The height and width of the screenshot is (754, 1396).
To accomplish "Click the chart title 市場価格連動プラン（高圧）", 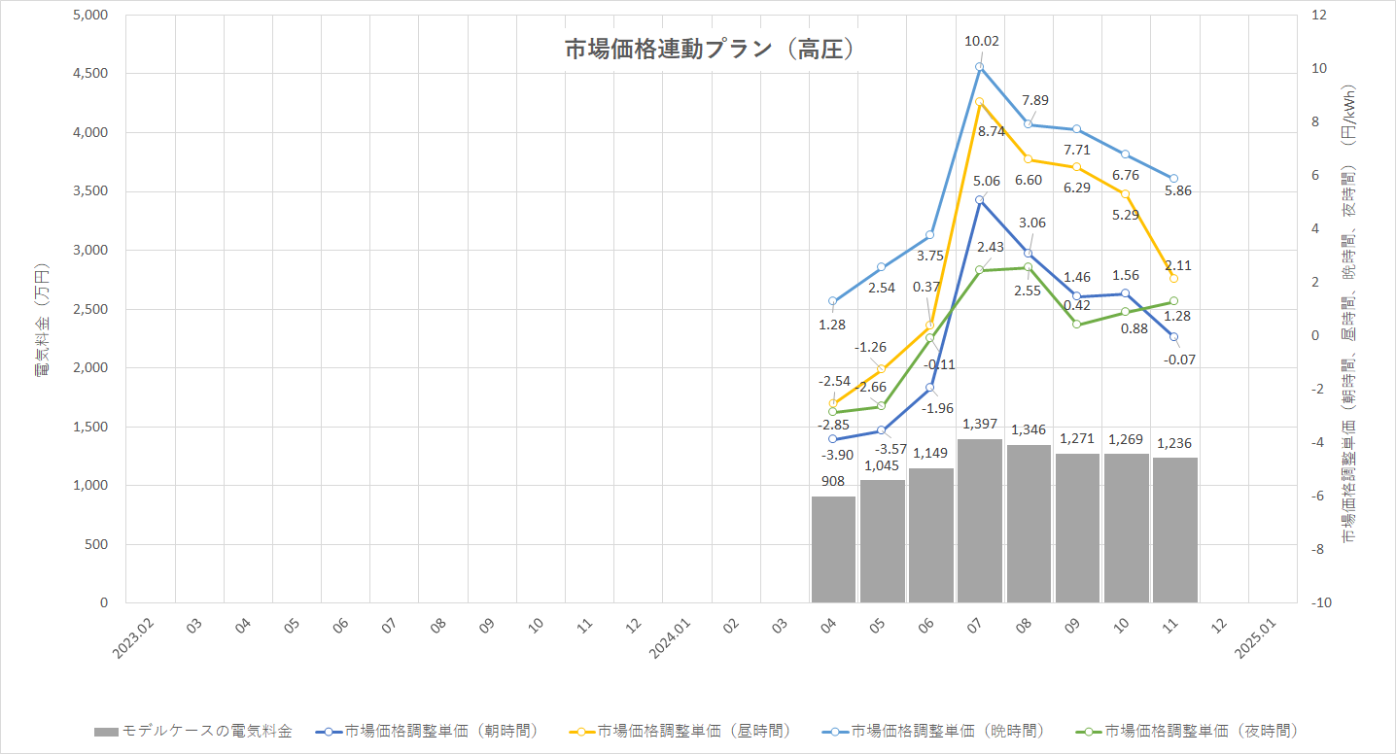I will tap(710, 50).
